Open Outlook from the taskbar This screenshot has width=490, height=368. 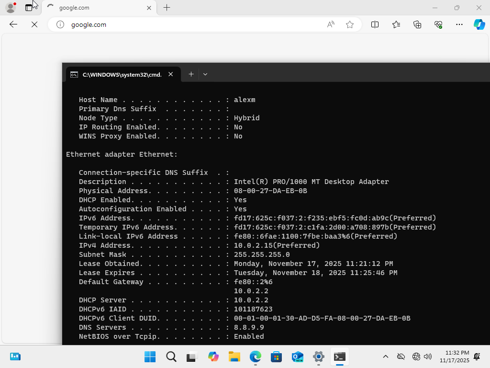pyautogui.click(x=297, y=356)
